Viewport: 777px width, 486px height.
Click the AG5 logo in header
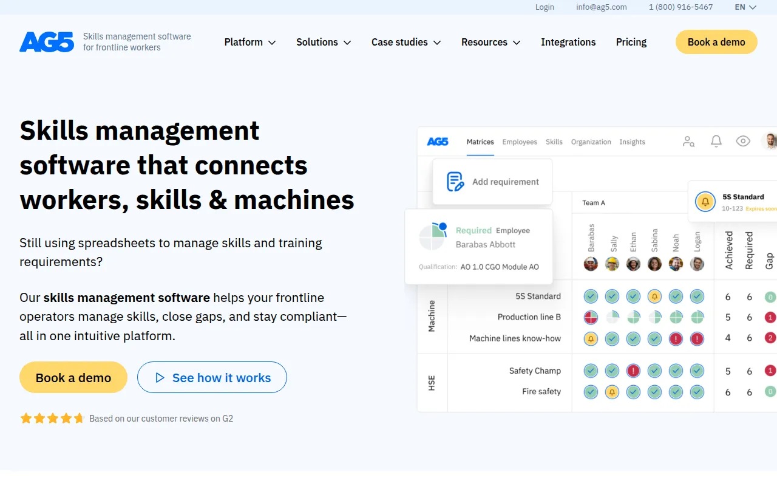point(47,42)
